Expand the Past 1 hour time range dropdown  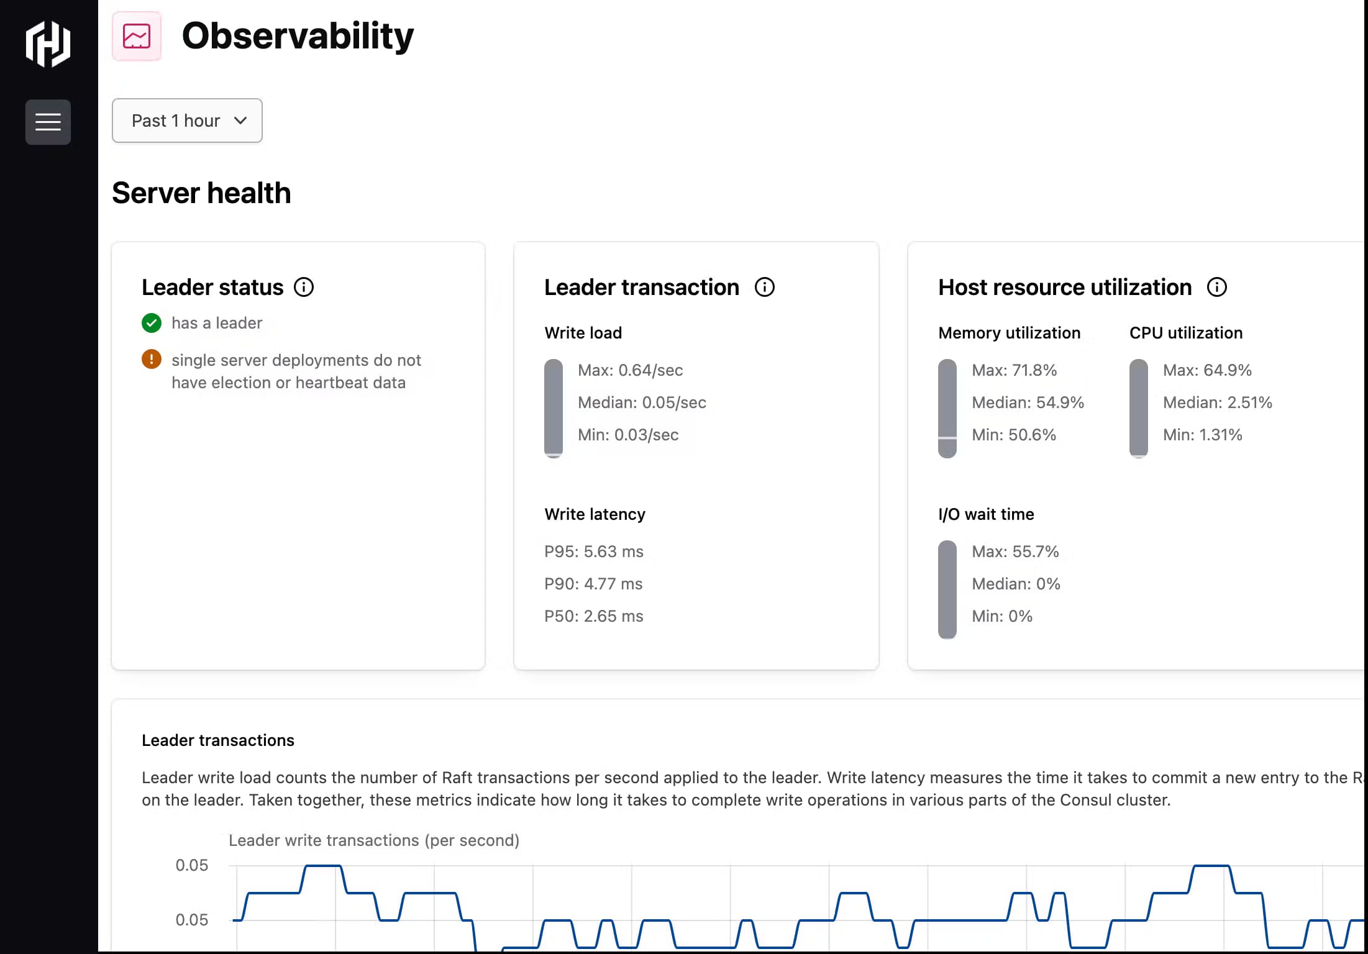187,120
